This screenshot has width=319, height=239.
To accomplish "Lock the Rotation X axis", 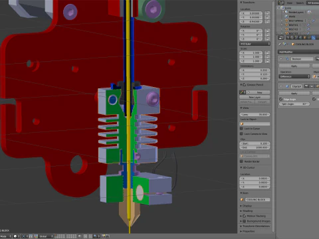I will pyautogui.click(x=267, y=31).
